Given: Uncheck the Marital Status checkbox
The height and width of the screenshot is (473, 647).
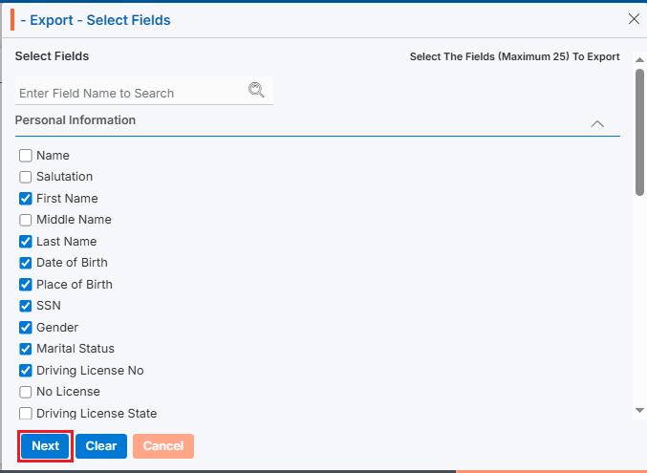Looking at the screenshot, I should (26, 349).
